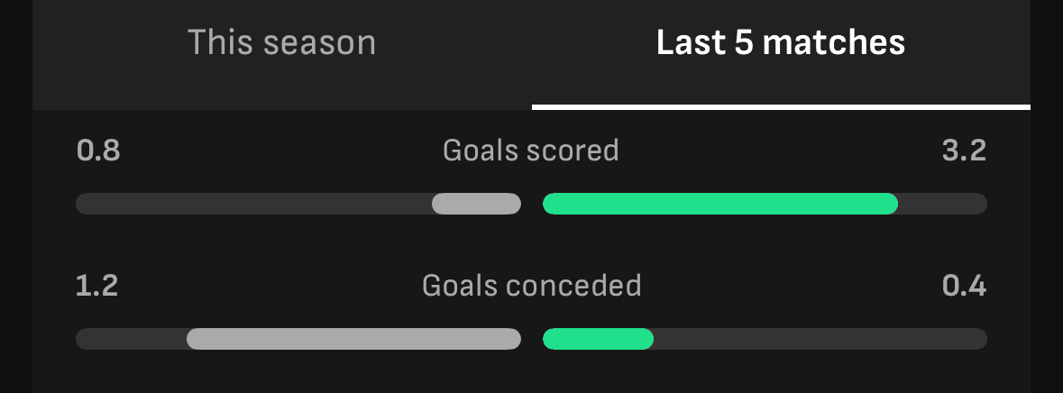
Task: Click the green filled Goals scored bar
Action: [x=719, y=204]
